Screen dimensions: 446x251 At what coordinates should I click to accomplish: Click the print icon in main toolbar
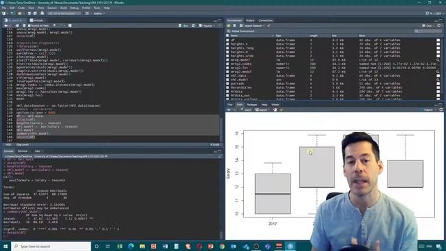point(42,13)
